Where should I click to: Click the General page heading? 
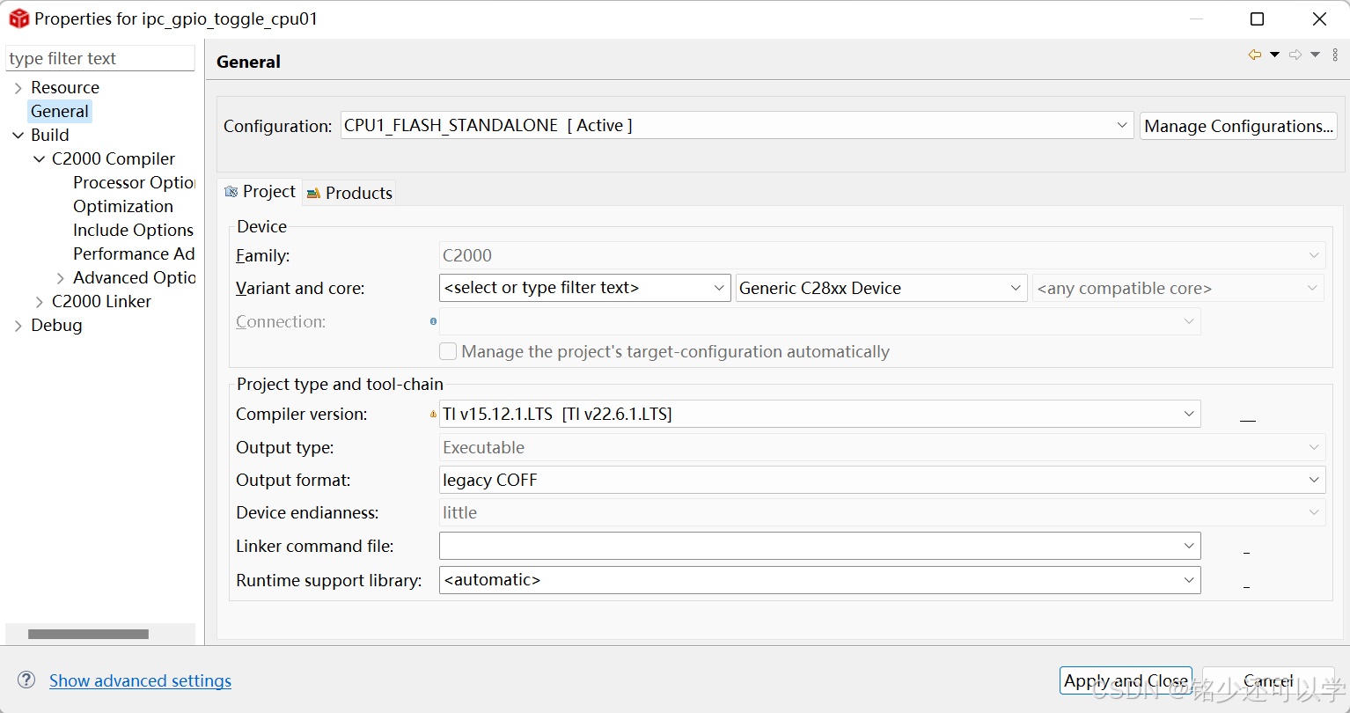click(248, 62)
